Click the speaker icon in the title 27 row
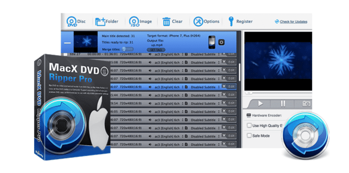Image resolution: width=349 pixels, height=173 pixels. 150,54
